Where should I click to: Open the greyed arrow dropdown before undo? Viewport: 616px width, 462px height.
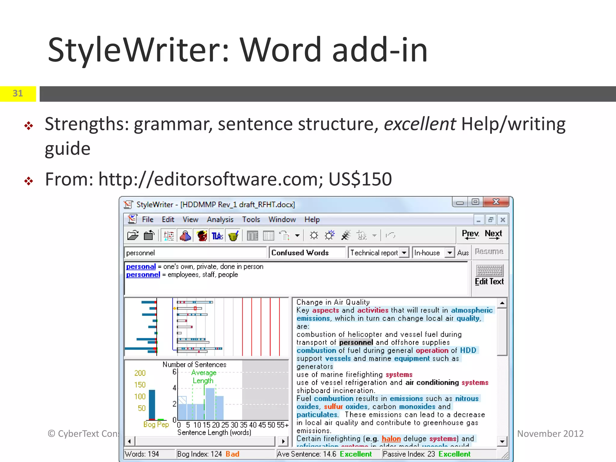(374, 236)
